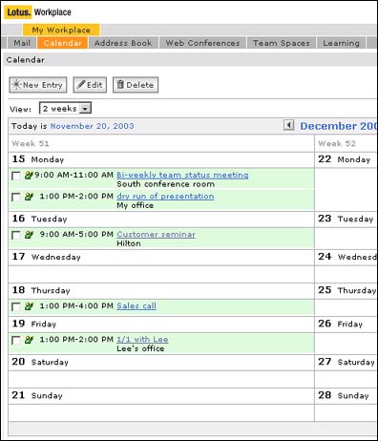Click the November 20, 2003 date link
The width and height of the screenshot is (378, 441).
92,126
